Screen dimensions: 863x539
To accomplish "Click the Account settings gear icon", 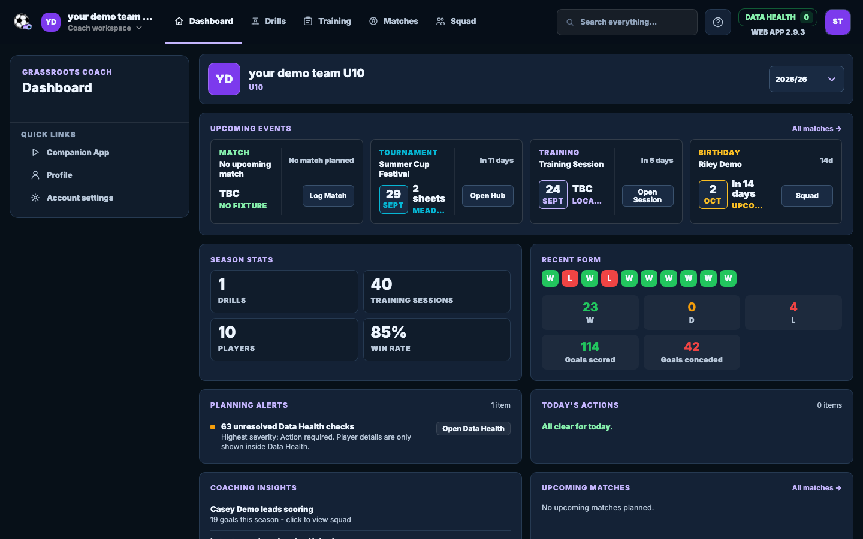I will 35,198.
